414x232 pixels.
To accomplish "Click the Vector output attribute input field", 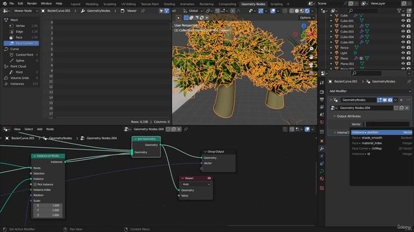I will 387,124.
